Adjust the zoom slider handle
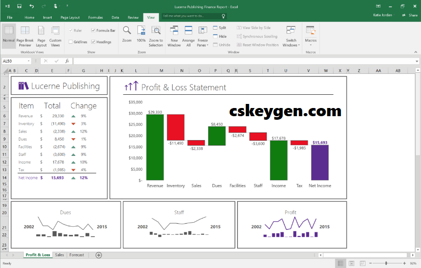 click(x=386, y=263)
